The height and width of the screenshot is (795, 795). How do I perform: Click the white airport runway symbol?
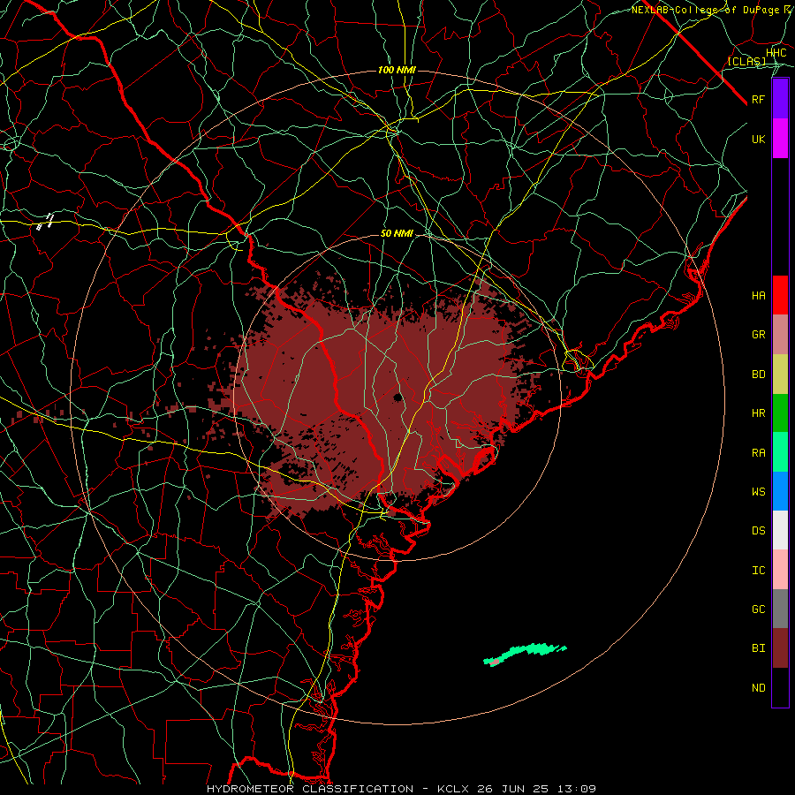[46, 221]
